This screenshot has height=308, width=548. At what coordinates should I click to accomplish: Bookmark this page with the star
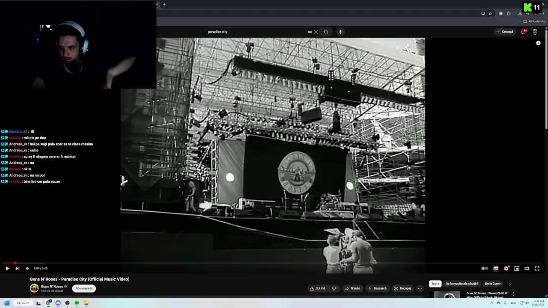[490, 13]
